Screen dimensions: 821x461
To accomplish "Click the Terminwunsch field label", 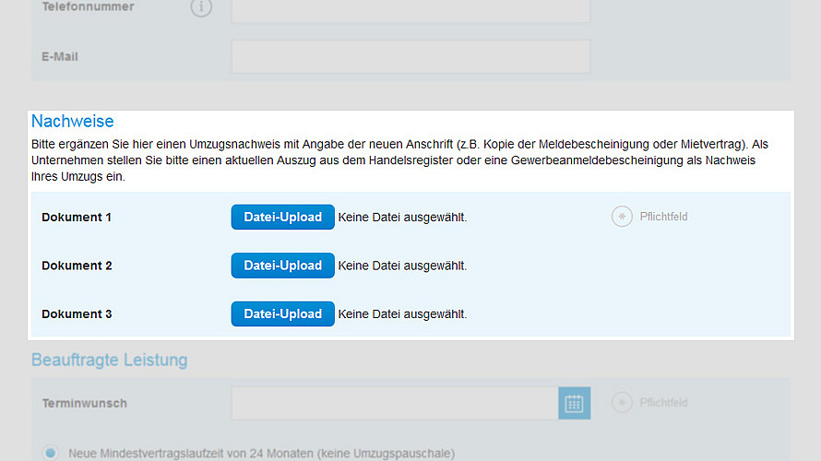I will (x=84, y=403).
